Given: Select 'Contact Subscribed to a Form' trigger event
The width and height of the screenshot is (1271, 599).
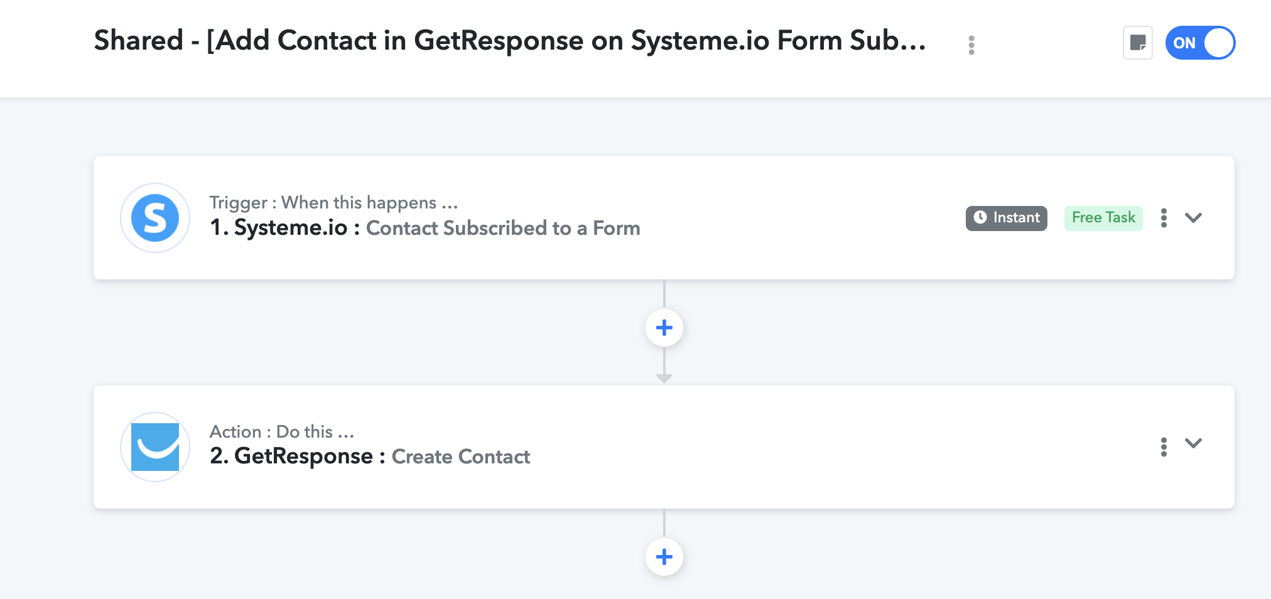Looking at the screenshot, I should tap(503, 228).
